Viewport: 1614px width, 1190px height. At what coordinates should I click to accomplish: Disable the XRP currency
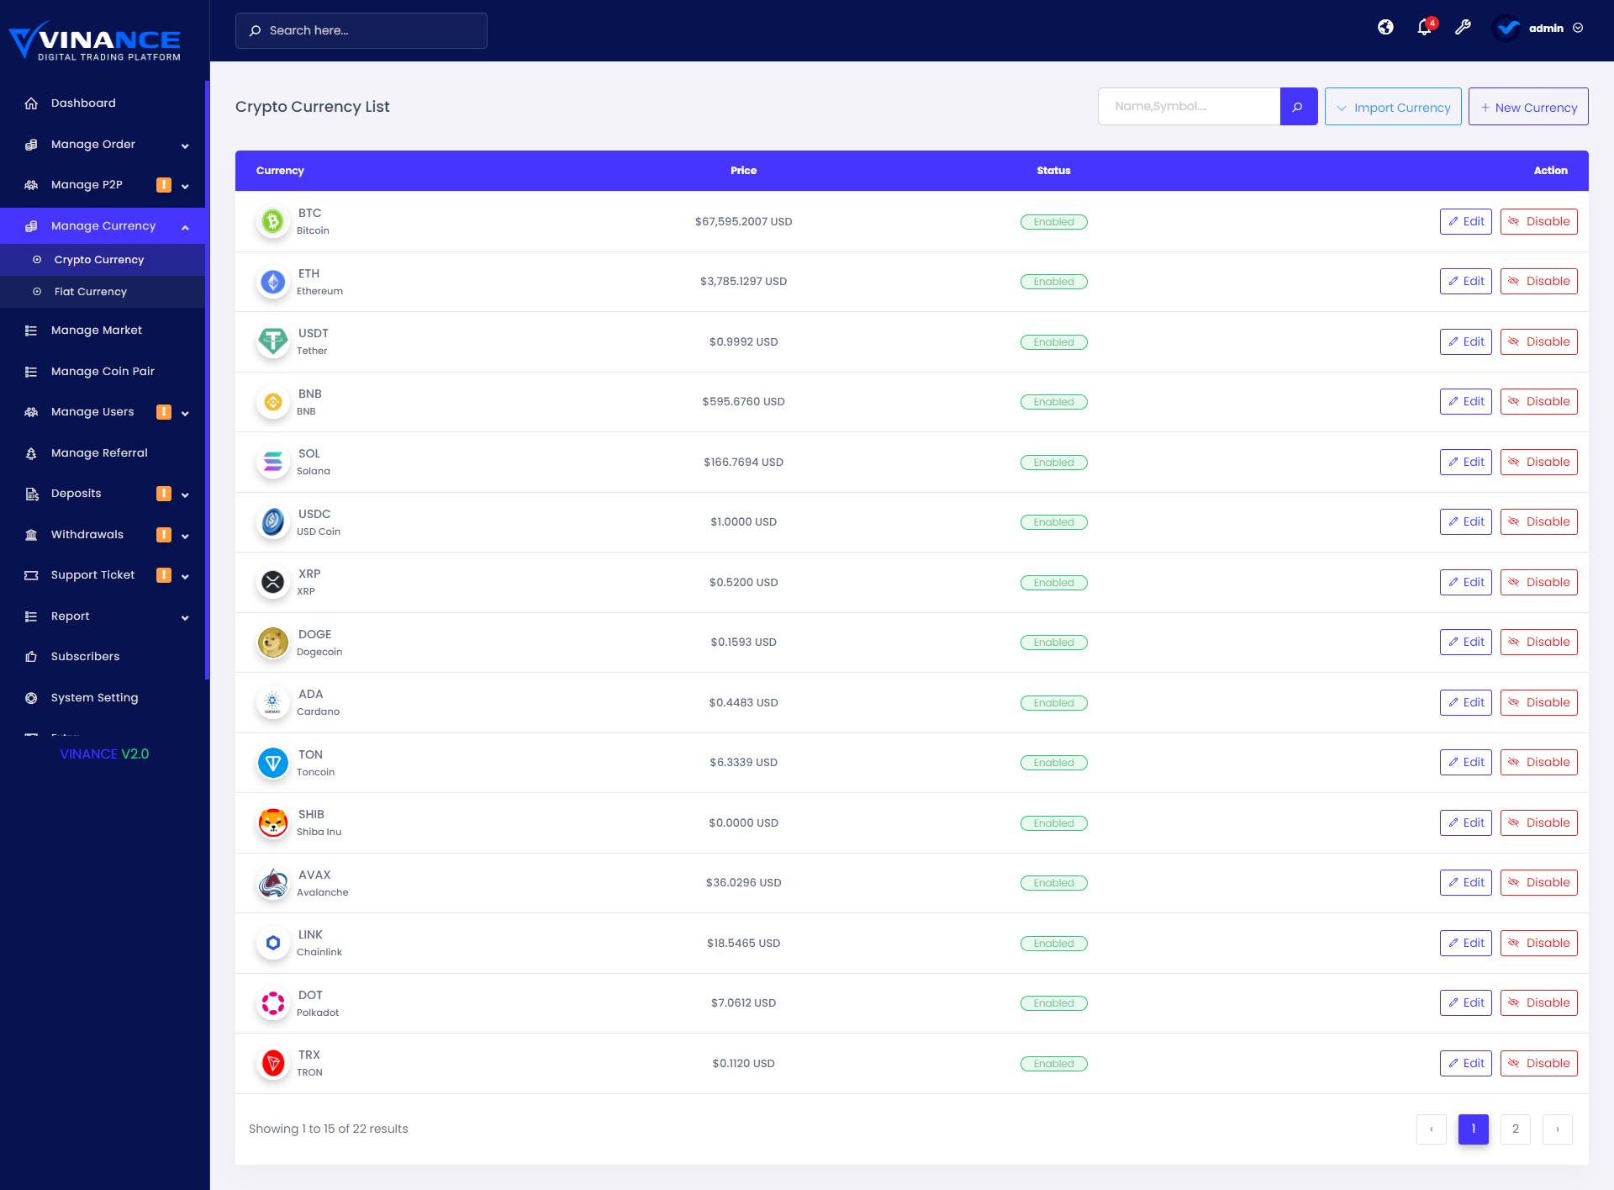point(1538,582)
